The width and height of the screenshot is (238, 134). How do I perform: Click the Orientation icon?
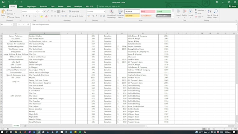pos(63,12)
